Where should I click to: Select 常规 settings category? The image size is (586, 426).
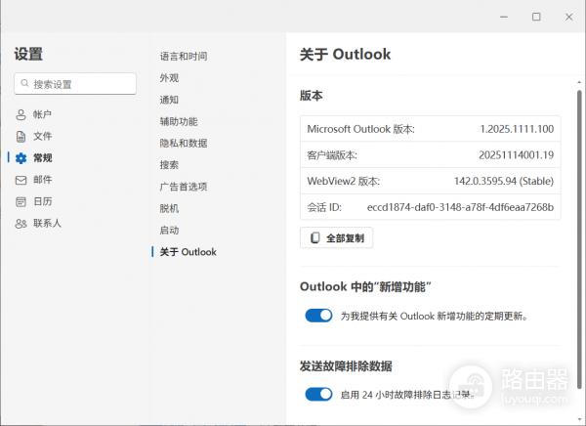tap(42, 158)
